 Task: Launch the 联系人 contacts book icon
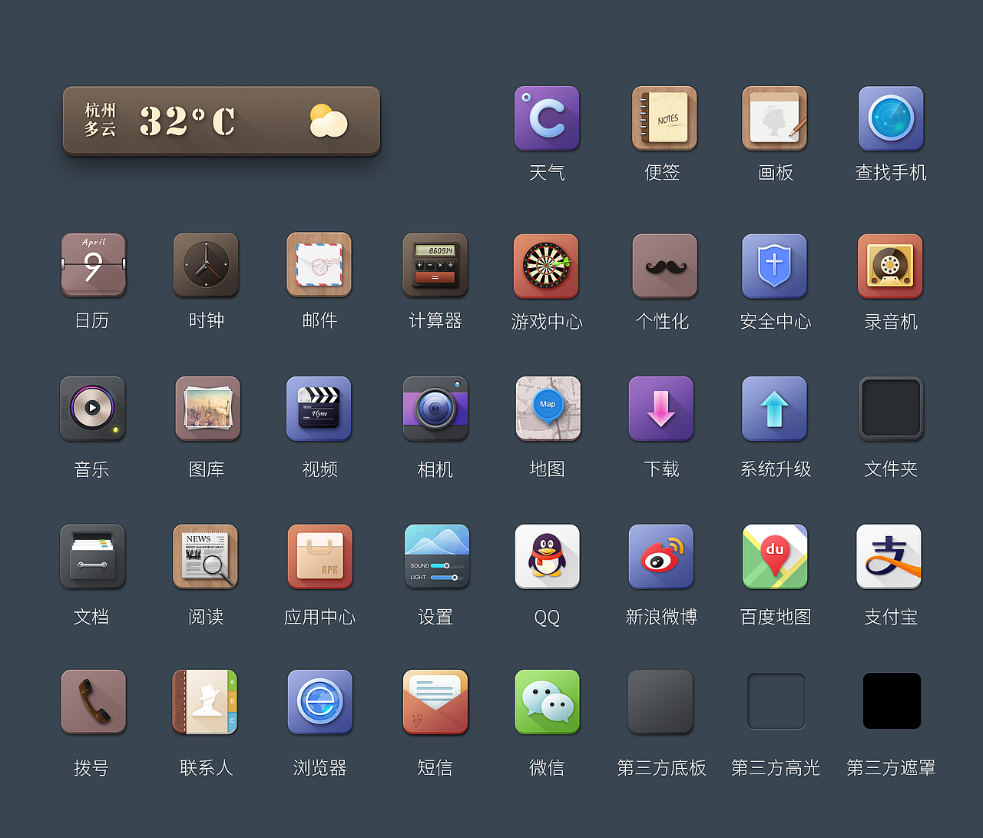[x=205, y=702]
